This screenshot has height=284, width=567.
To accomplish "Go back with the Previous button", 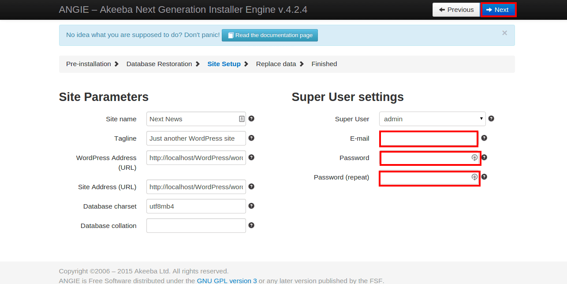I will [456, 10].
